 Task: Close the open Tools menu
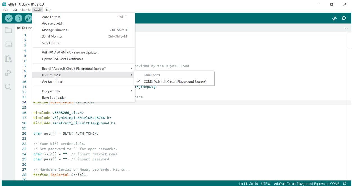point(37,10)
